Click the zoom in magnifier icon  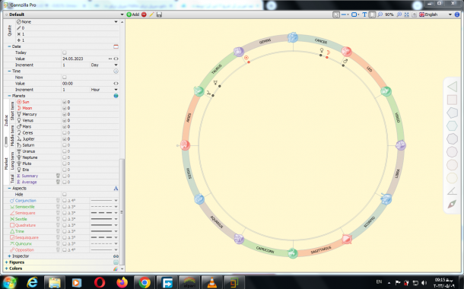click(x=399, y=14)
